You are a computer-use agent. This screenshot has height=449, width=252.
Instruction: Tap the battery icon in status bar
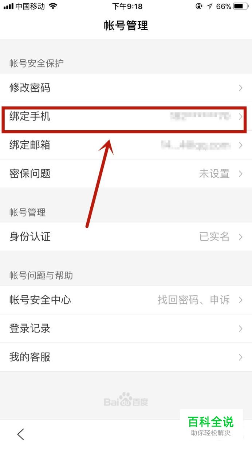(x=241, y=6)
